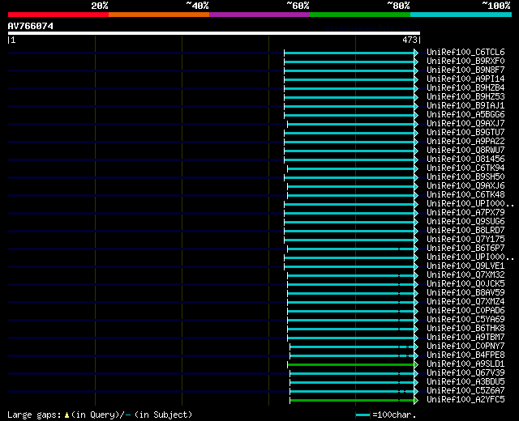The image size is (519, 421).
Task: Click the yellow in-Query gap marker icon
Action: [x=66, y=415]
